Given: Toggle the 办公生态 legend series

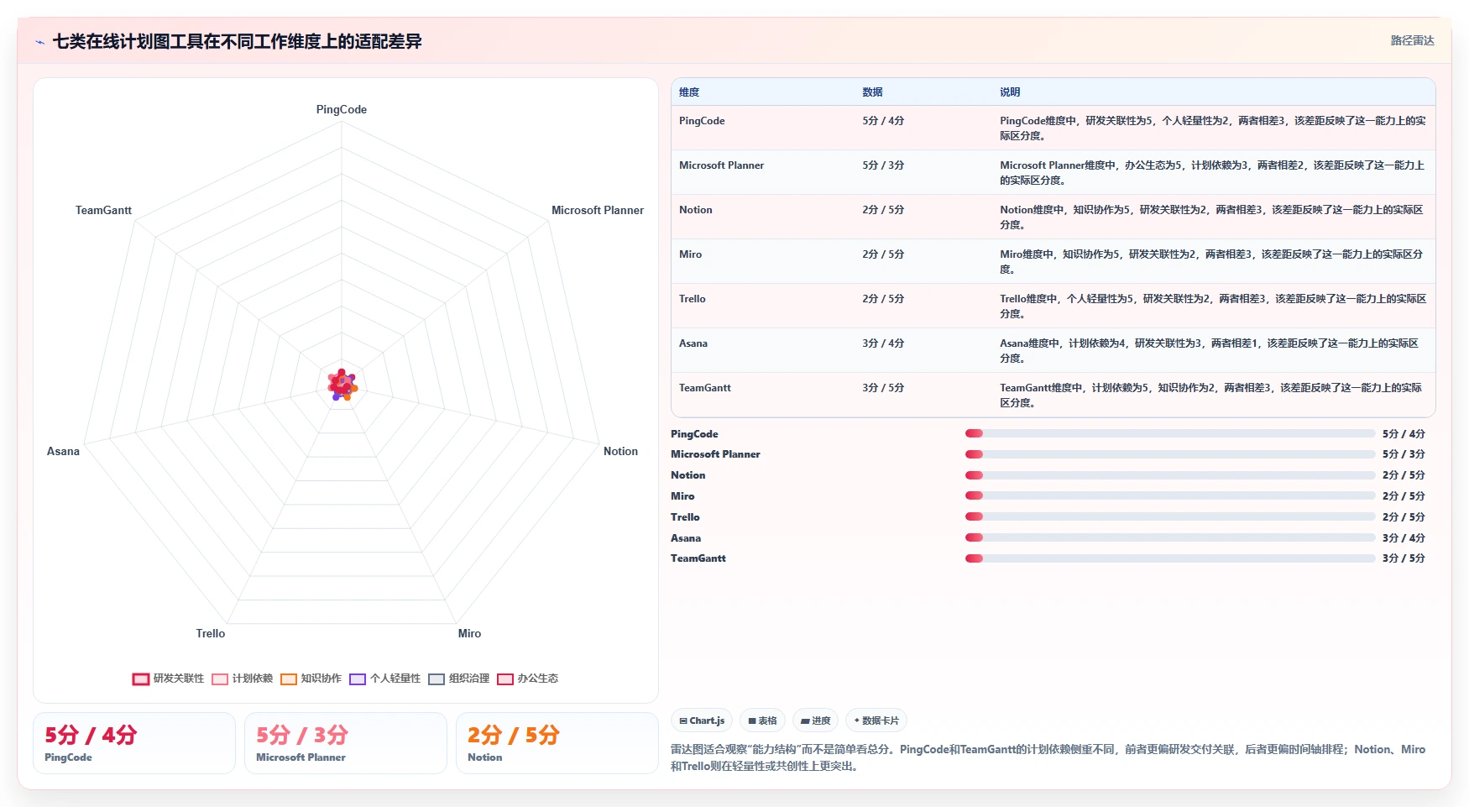Looking at the screenshot, I should [x=528, y=679].
